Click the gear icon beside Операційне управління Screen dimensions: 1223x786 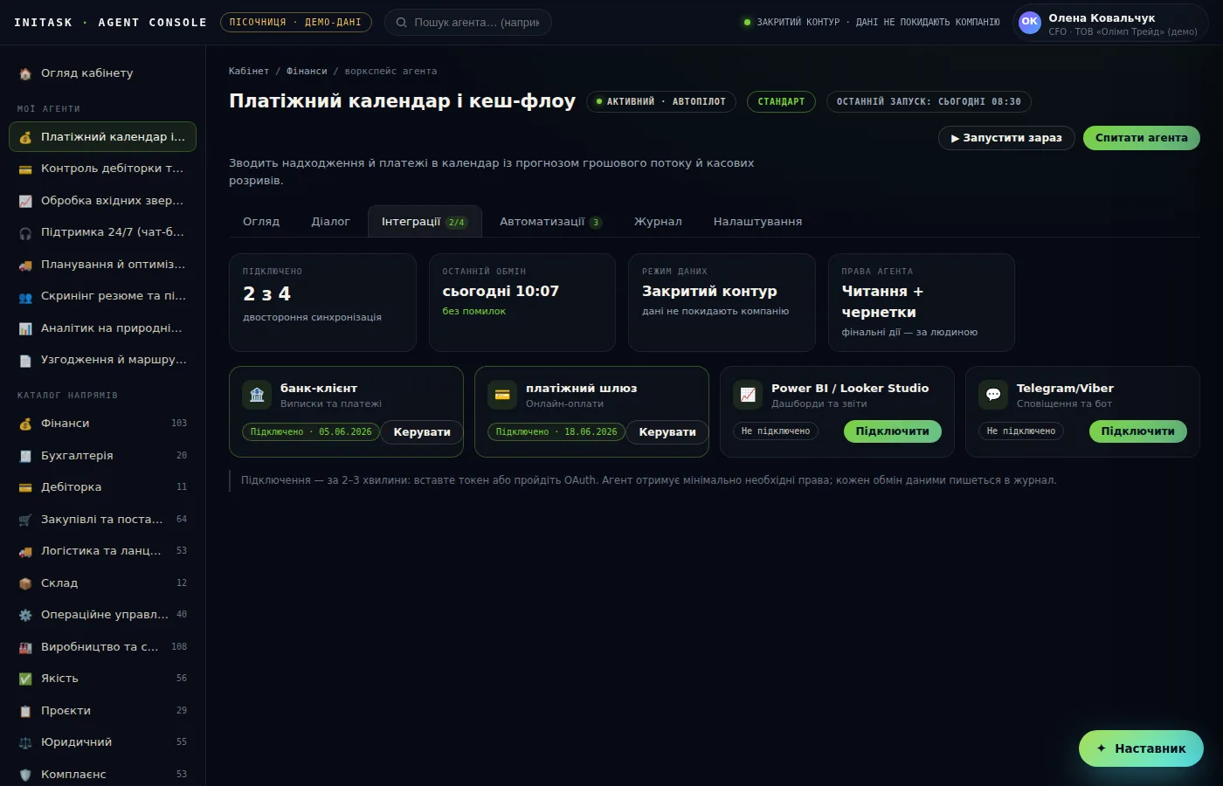(x=25, y=615)
